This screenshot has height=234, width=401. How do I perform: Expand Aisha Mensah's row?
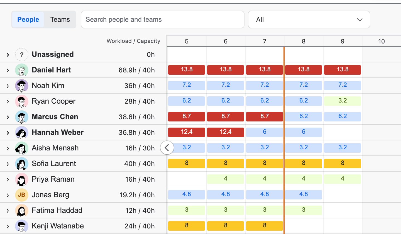coord(8,148)
